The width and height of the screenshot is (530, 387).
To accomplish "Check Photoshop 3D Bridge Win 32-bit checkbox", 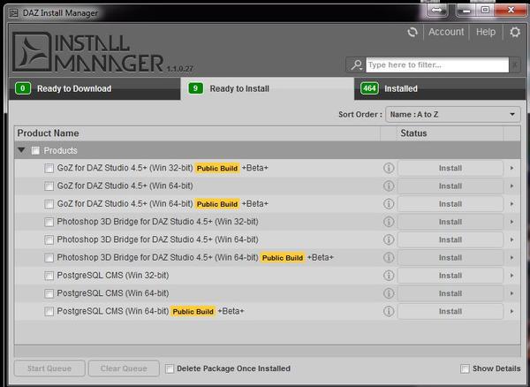I will point(49,222).
